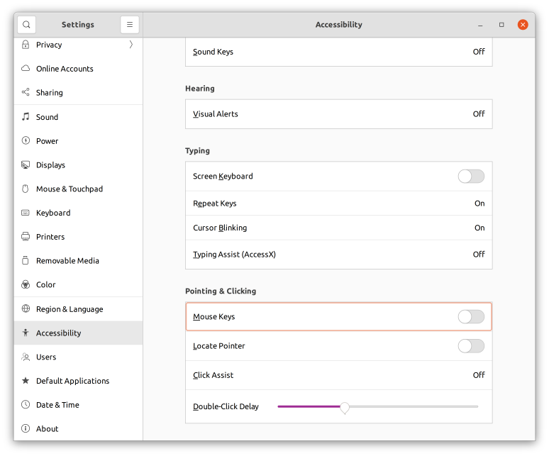Select the Sharing label in sidebar
Screen dimensions: 549x456
point(50,93)
